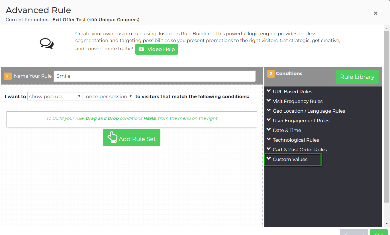Click the pointing hand icon on Add Rule Set
Viewport: 390px width, 235px height.
click(112, 137)
